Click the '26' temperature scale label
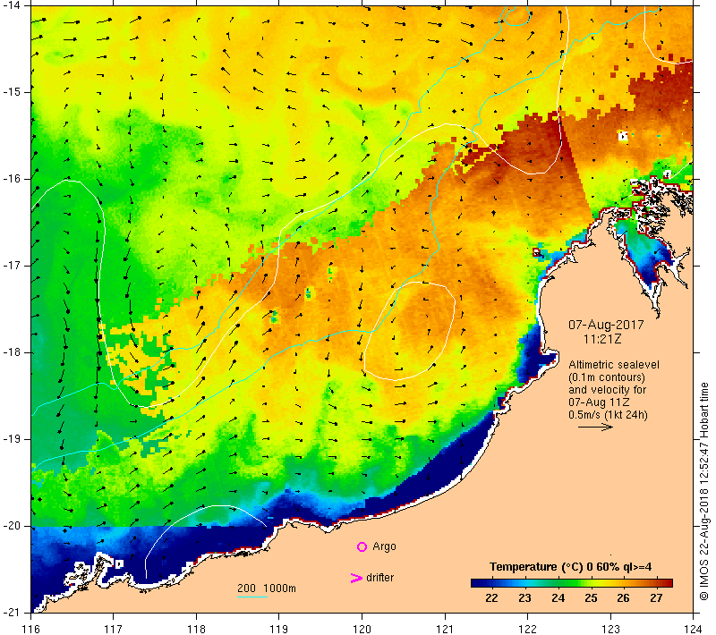Image resolution: width=716 pixels, height=635 pixels. pos(623,598)
